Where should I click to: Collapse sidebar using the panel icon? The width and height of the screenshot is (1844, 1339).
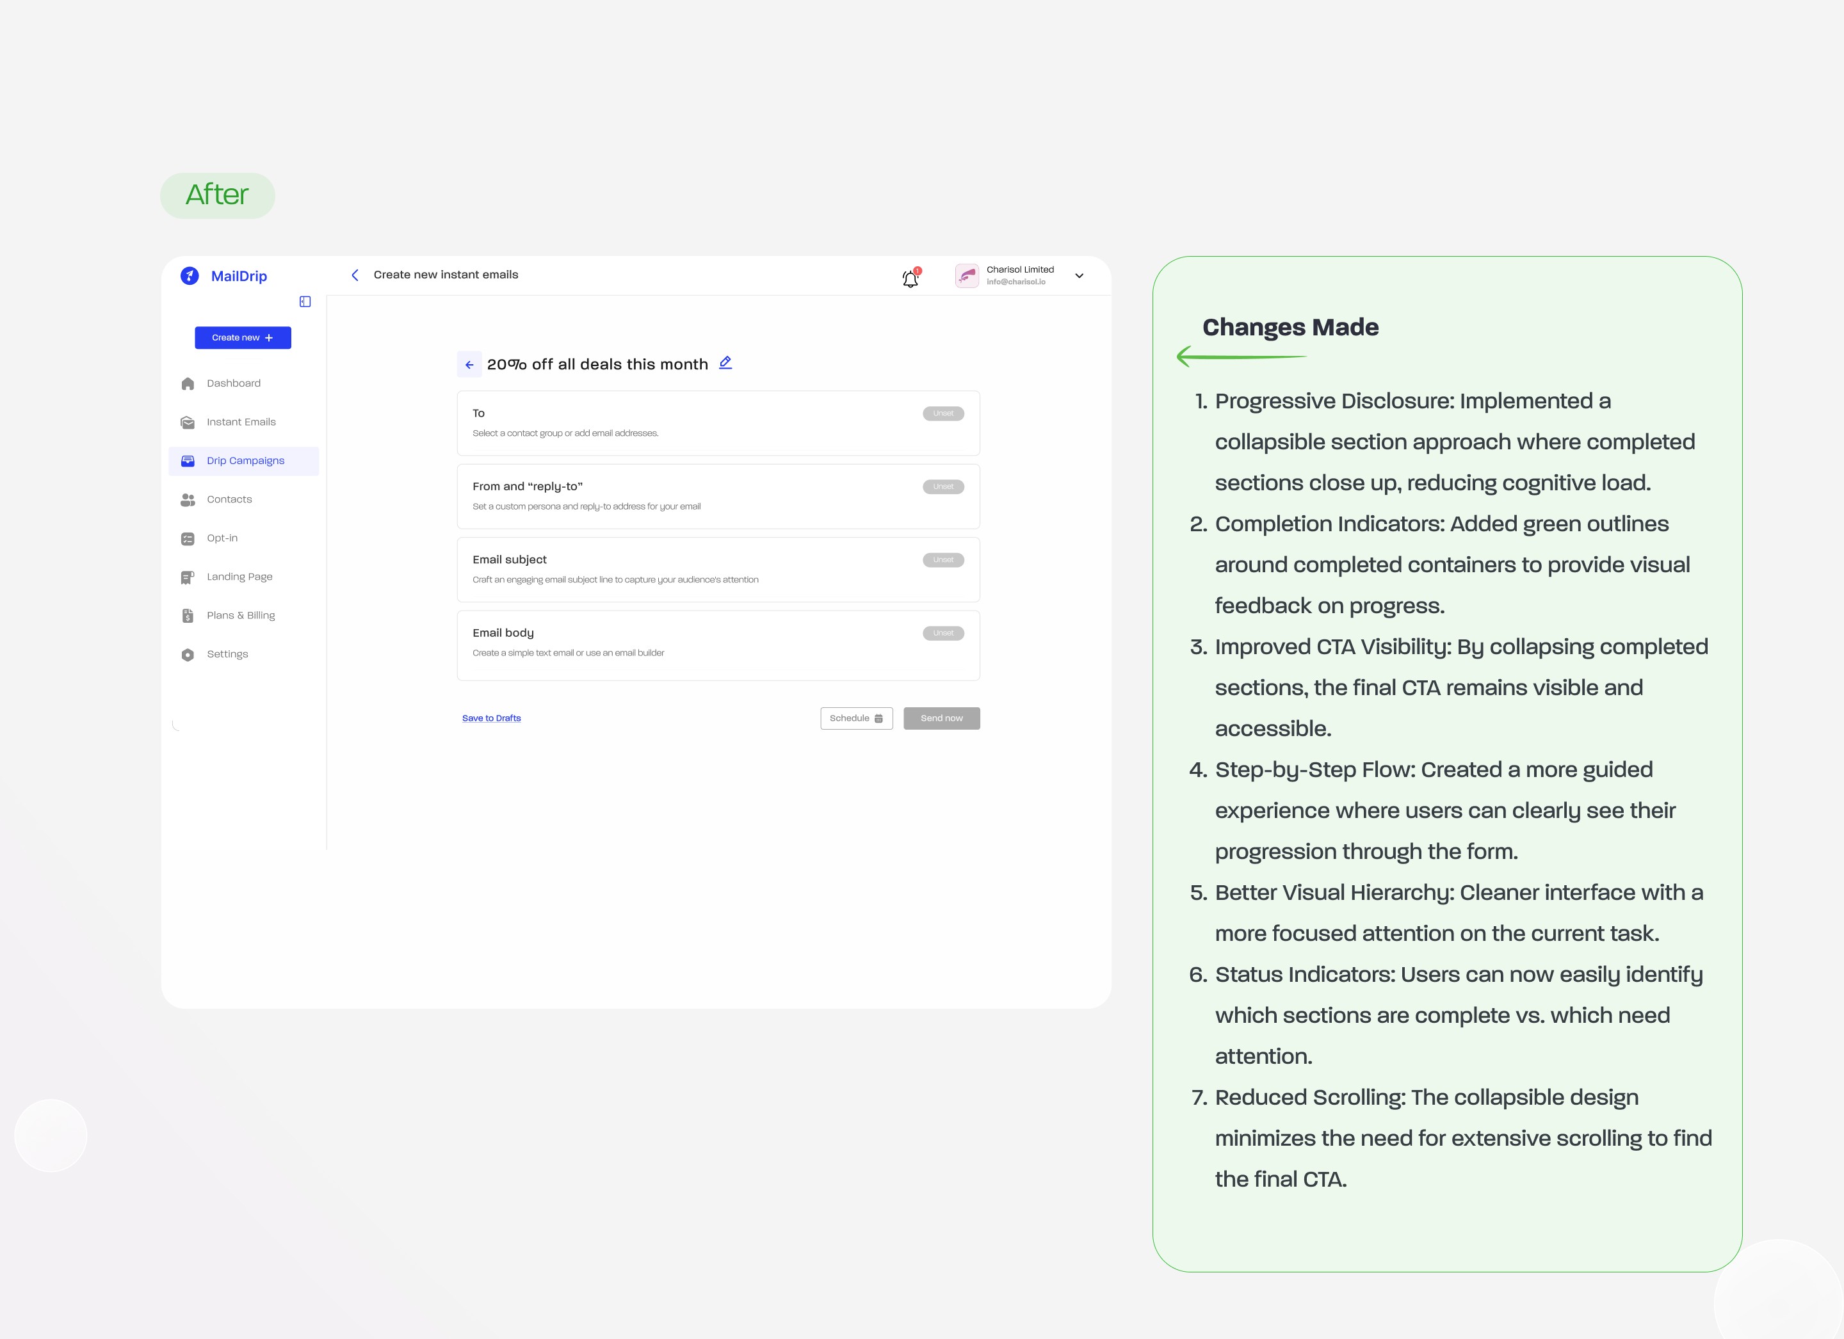pyautogui.click(x=305, y=301)
